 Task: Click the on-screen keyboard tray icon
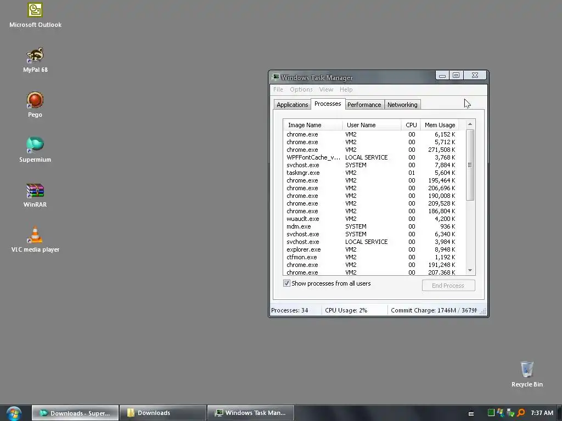coord(471,413)
